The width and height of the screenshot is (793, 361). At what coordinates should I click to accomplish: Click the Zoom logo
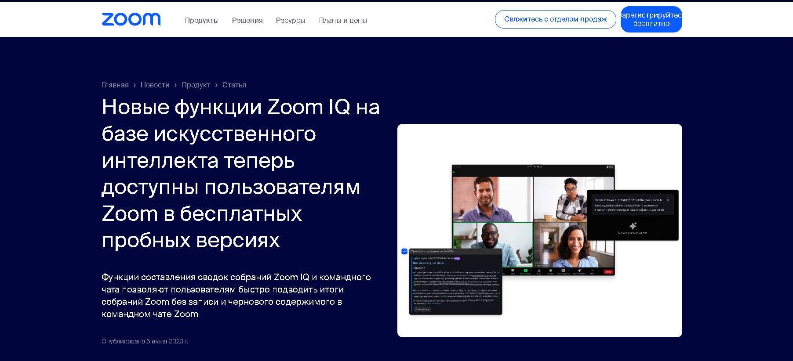[x=131, y=19]
